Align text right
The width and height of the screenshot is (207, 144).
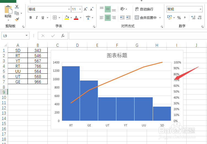point(114,18)
